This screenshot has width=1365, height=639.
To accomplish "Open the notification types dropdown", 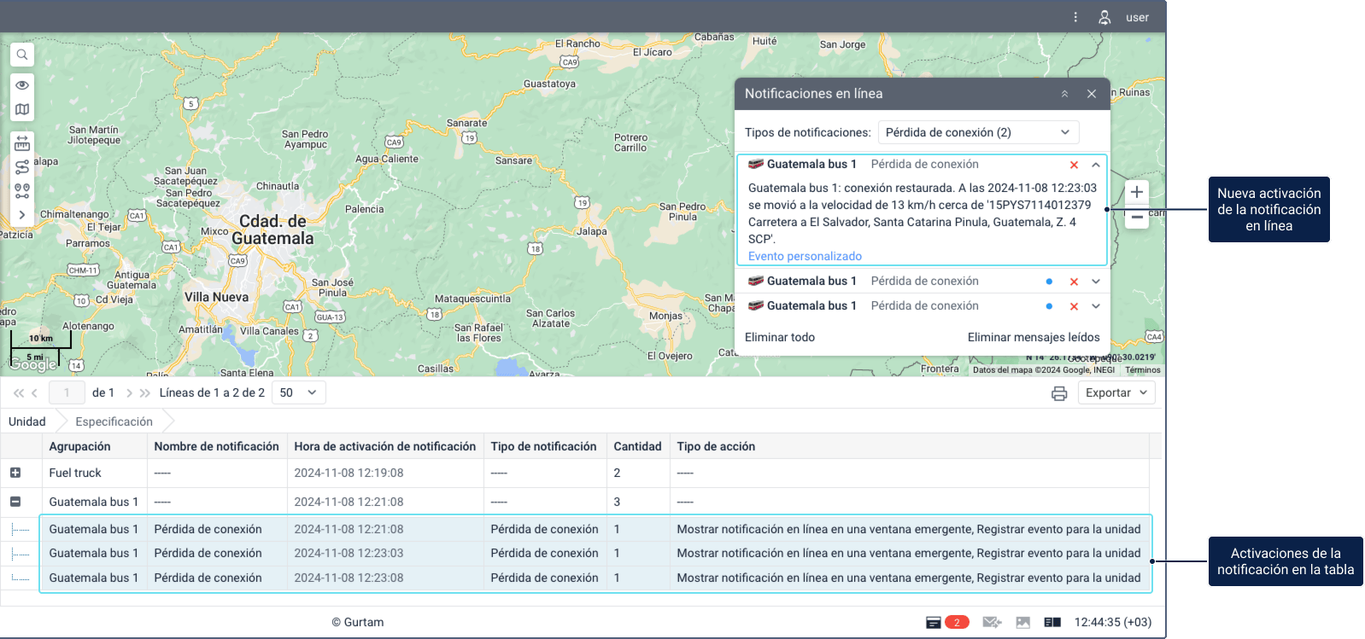I will pos(978,132).
